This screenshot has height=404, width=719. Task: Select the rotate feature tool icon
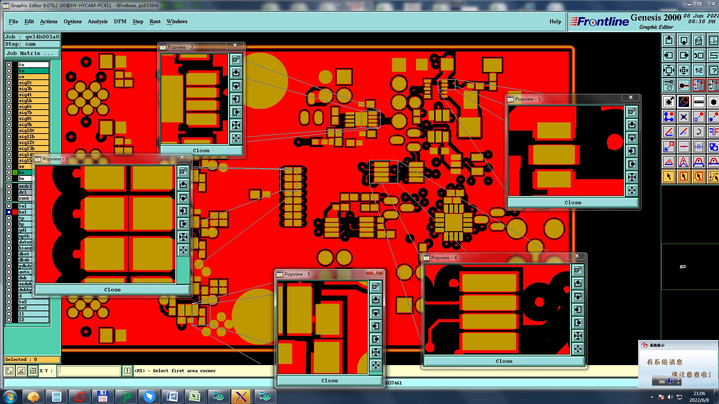698,132
